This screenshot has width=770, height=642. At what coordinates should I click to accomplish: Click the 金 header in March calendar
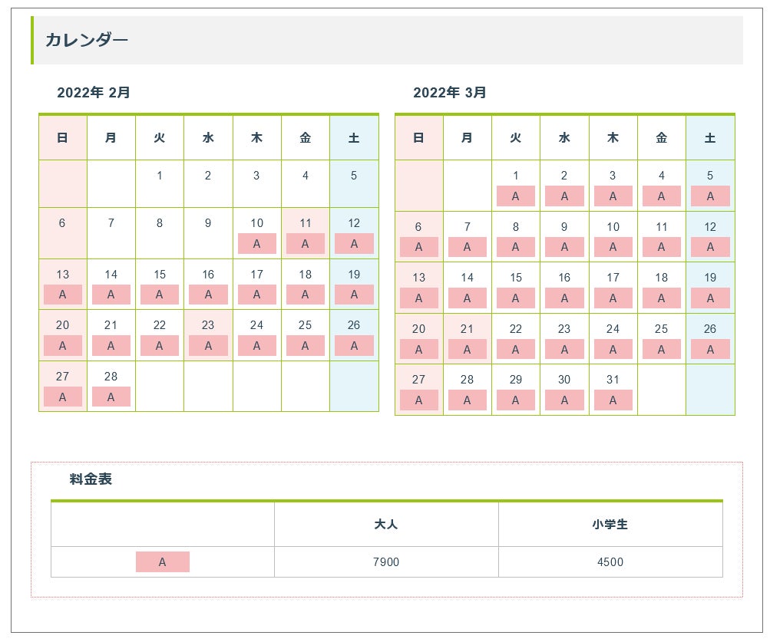coord(662,138)
